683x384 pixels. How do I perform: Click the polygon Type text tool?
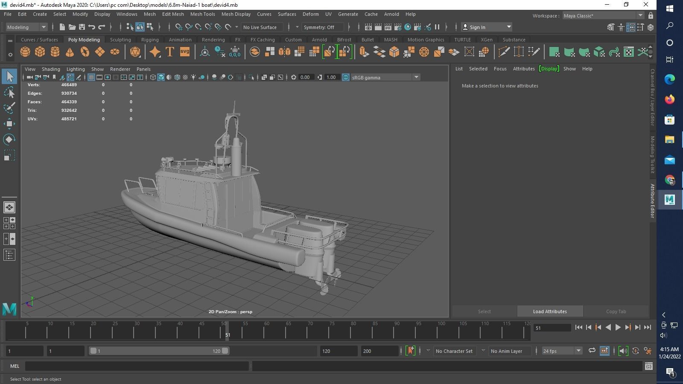pos(170,52)
